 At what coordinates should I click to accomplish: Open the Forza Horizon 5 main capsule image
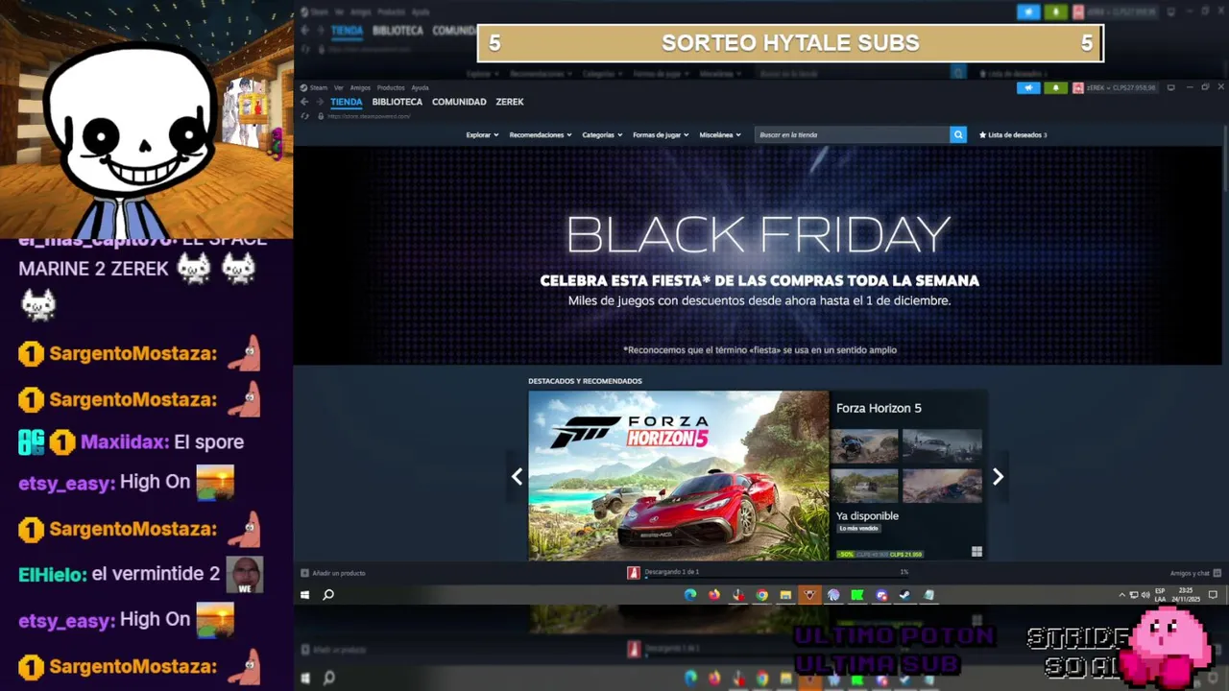(x=678, y=475)
